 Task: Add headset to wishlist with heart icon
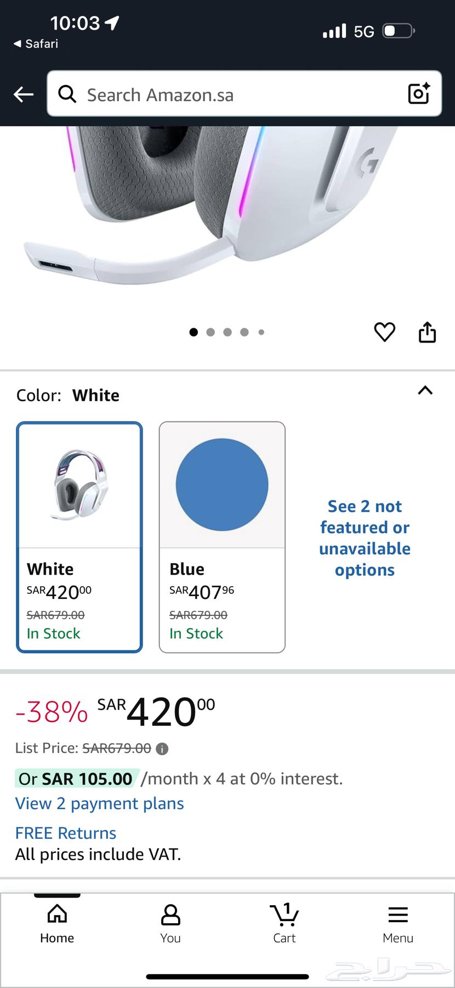click(384, 332)
